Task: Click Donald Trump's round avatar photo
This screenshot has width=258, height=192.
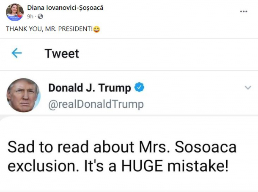Action: (x=23, y=95)
